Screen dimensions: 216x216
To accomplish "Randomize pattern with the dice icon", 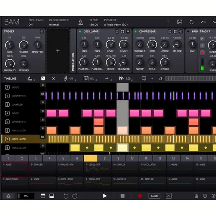I will (43, 79).
